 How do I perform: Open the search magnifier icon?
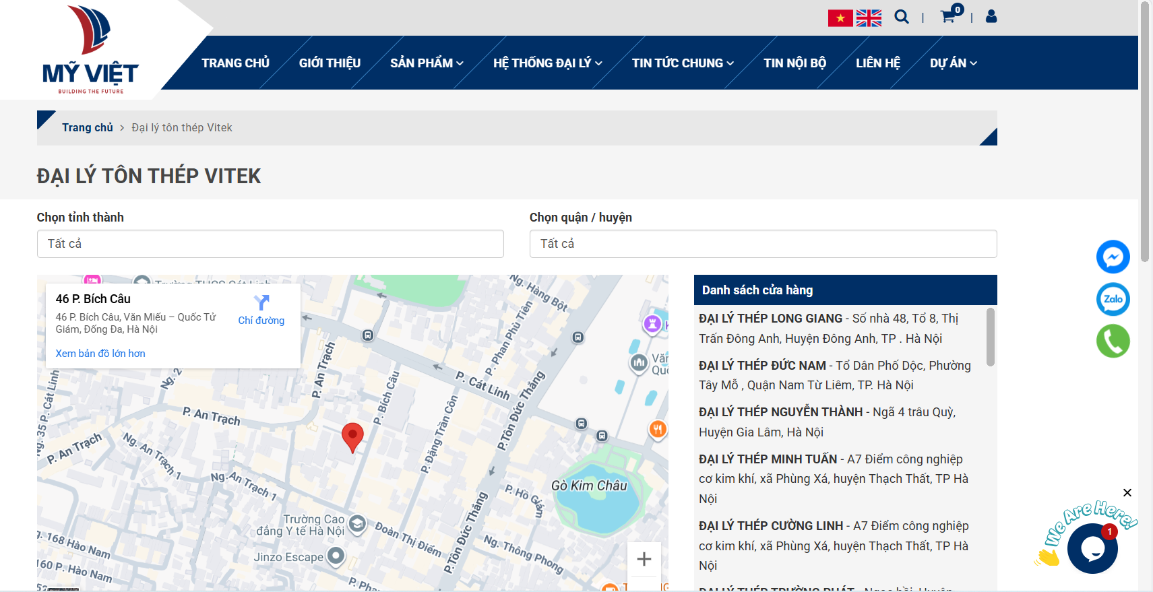pos(902,17)
